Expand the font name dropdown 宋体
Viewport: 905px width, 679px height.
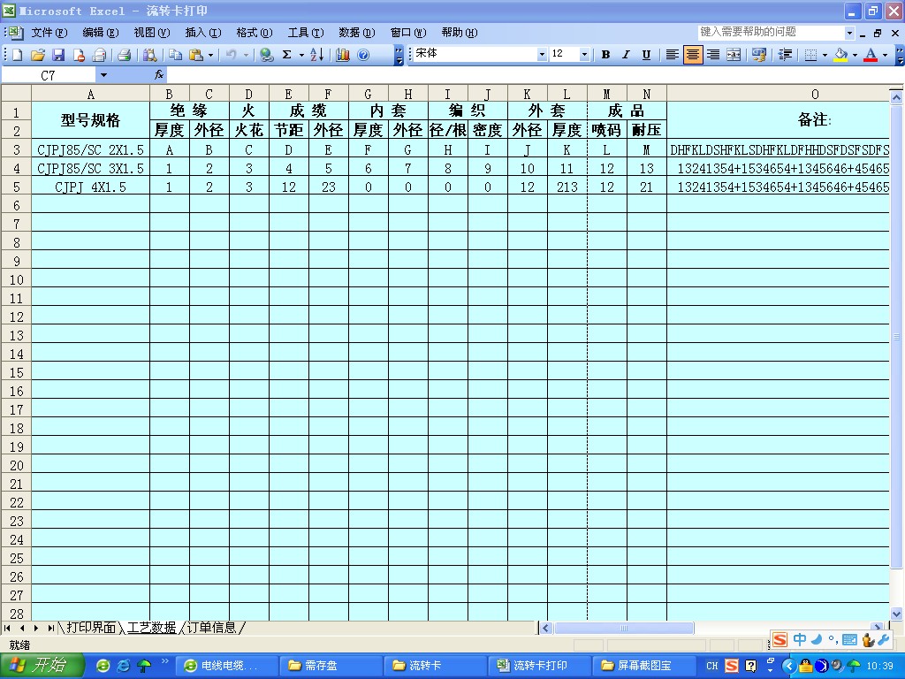pos(542,55)
